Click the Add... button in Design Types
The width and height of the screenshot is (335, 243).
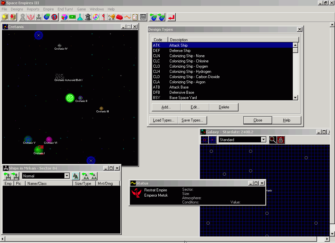(166, 107)
